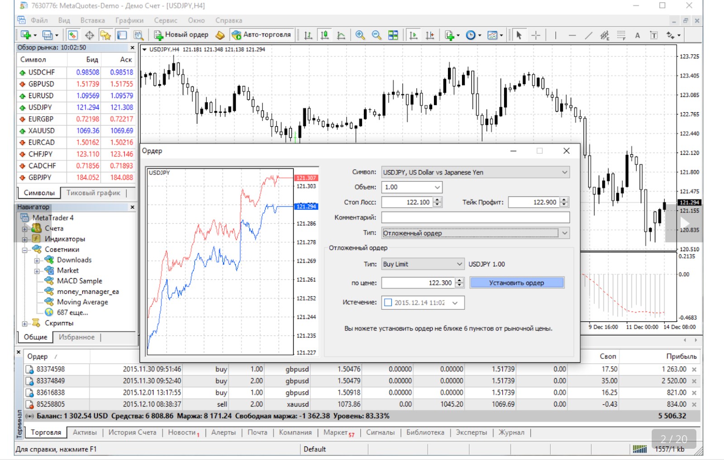Open MetaEditor book icon

point(220,35)
